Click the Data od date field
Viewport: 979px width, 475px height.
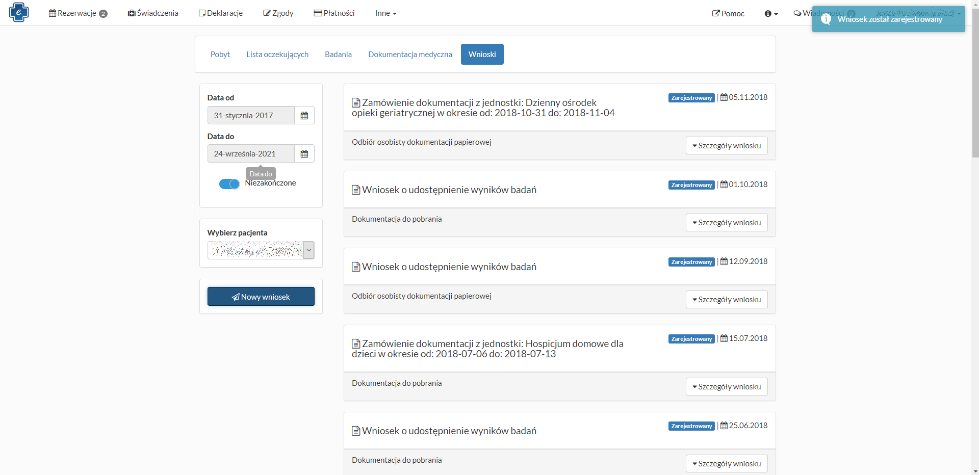pos(250,116)
